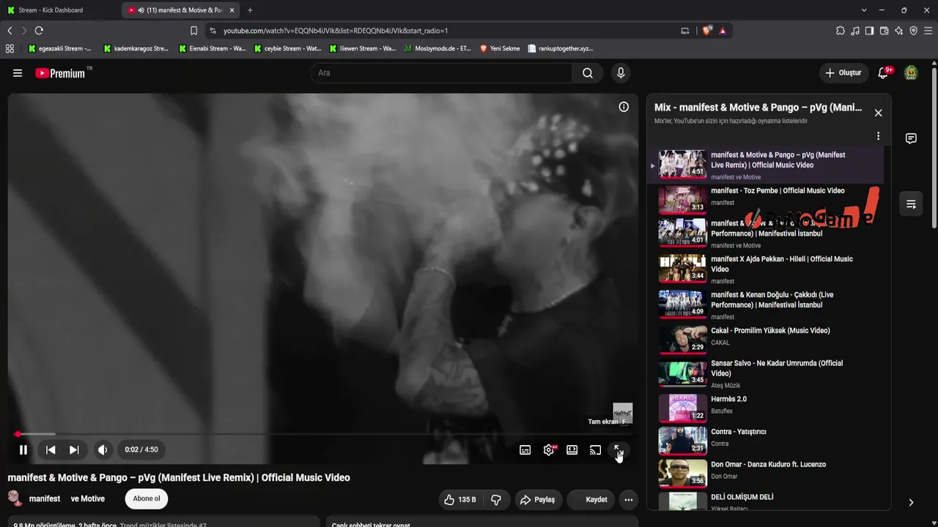Select the YouTube manifest & Motive tab

tap(182, 10)
